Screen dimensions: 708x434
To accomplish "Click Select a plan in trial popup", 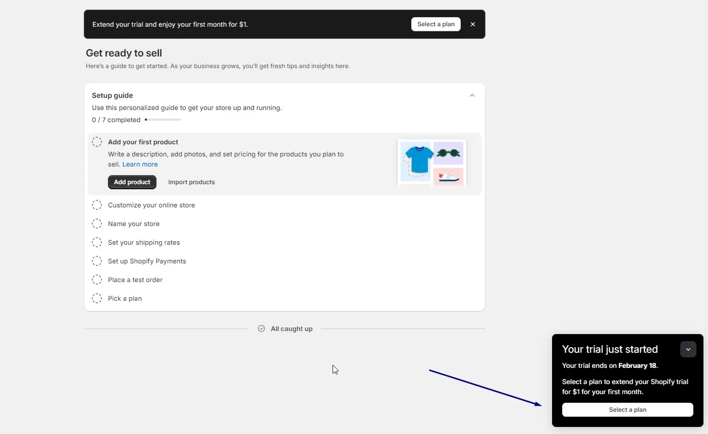I will tap(627, 410).
